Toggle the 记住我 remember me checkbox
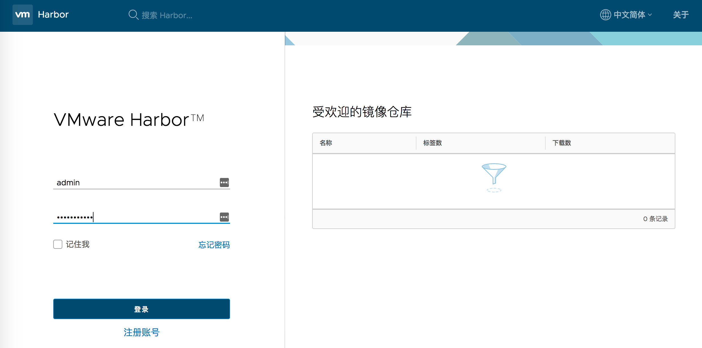 click(58, 244)
